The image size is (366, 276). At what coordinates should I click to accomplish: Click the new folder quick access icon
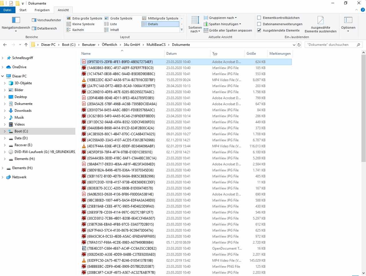click(x=17, y=3)
